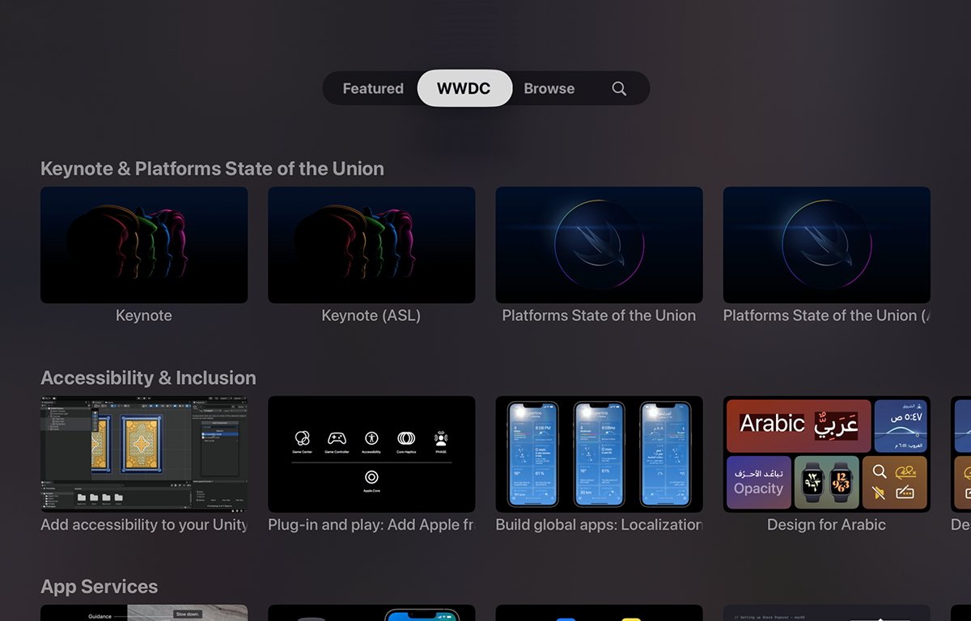
Task: Open the Keynote (ASL) thumbnail
Action: pos(371,245)
